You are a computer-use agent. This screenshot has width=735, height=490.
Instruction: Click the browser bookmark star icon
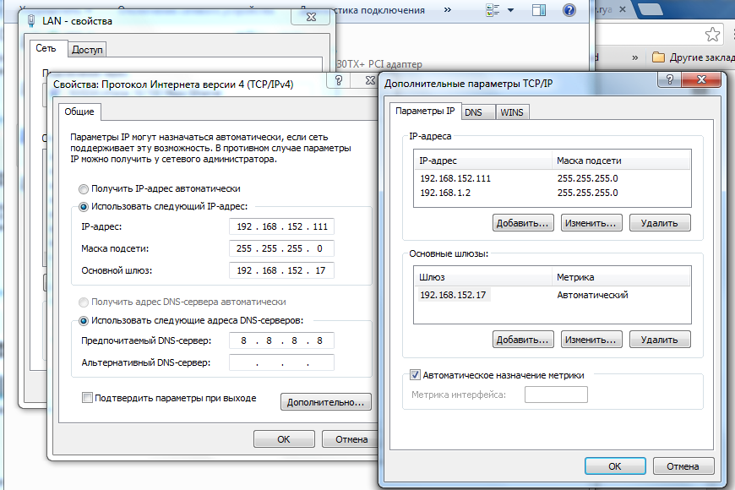tap(712, 34)
